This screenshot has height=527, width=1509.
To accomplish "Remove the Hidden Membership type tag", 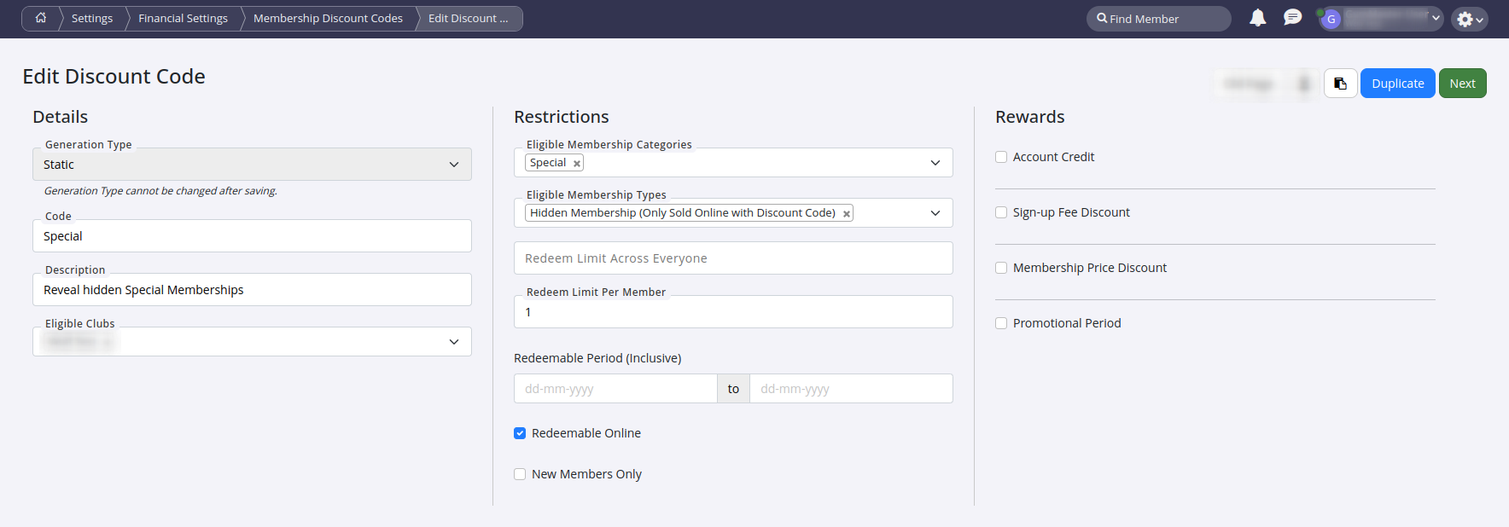I will tap(847, 214).
